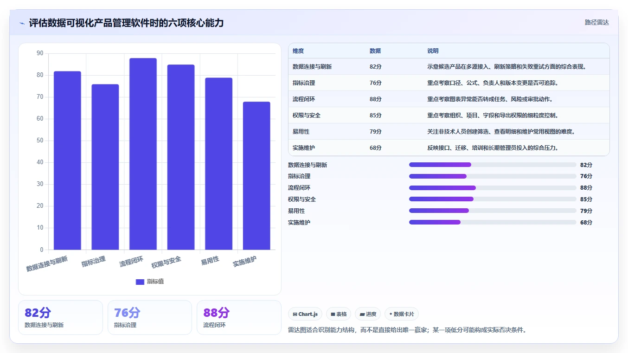
Task: Toggle the 指标值 legend color swatch
Action: [140, 282]
